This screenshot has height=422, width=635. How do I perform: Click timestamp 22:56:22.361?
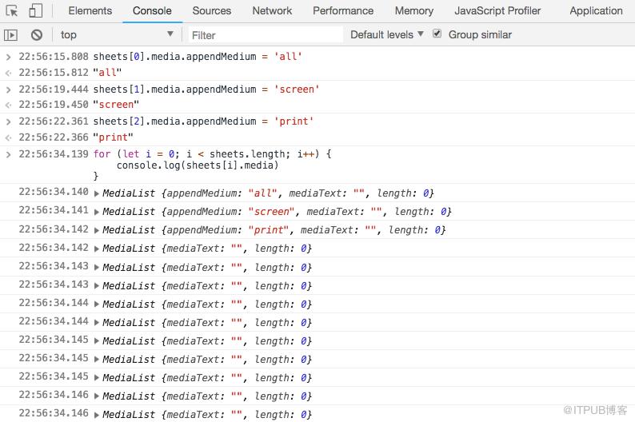[54, 121]
